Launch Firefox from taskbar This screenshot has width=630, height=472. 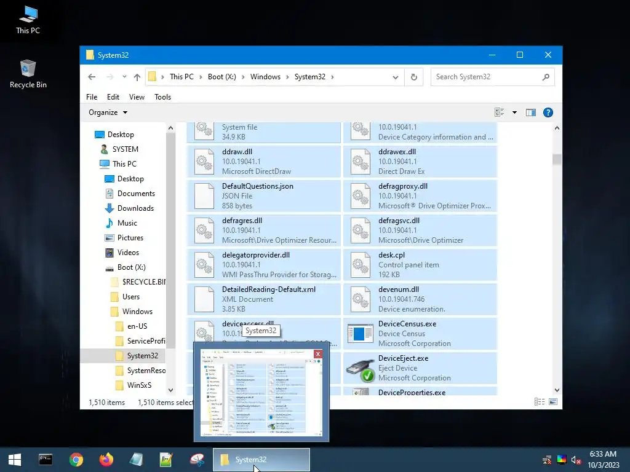click(106, 460)
